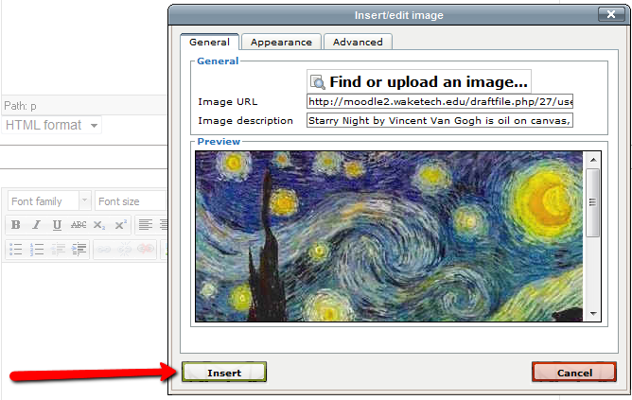Open the HTML format dropdown
This screenshot has width=632, height=400.
click(x=52, y=125)
